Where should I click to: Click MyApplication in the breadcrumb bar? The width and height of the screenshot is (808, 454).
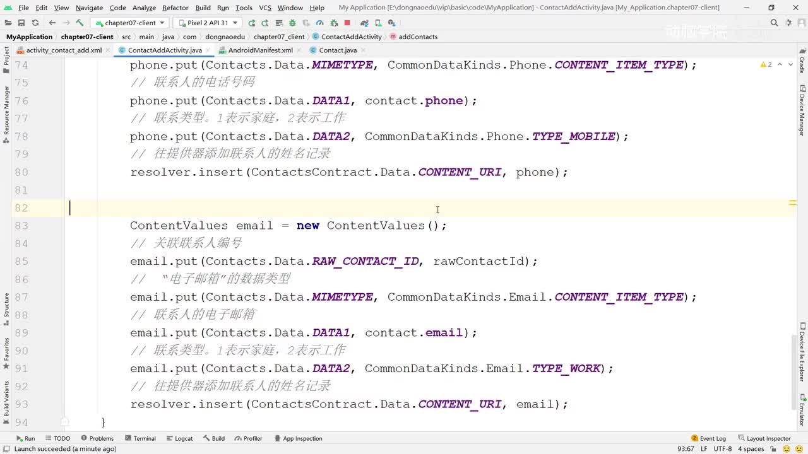(x=29, y=37)
